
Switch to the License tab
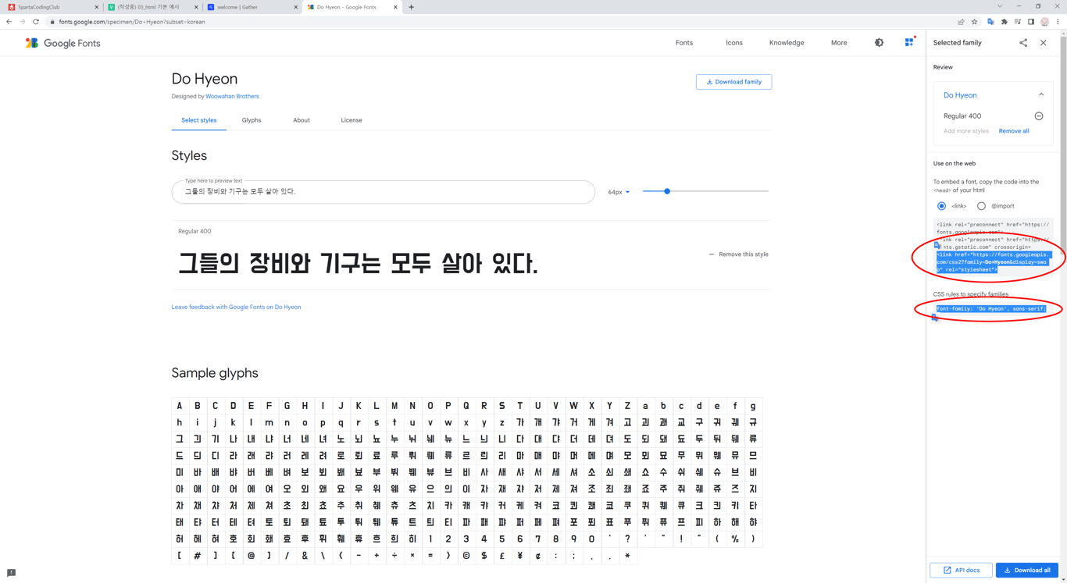point(352,120)
